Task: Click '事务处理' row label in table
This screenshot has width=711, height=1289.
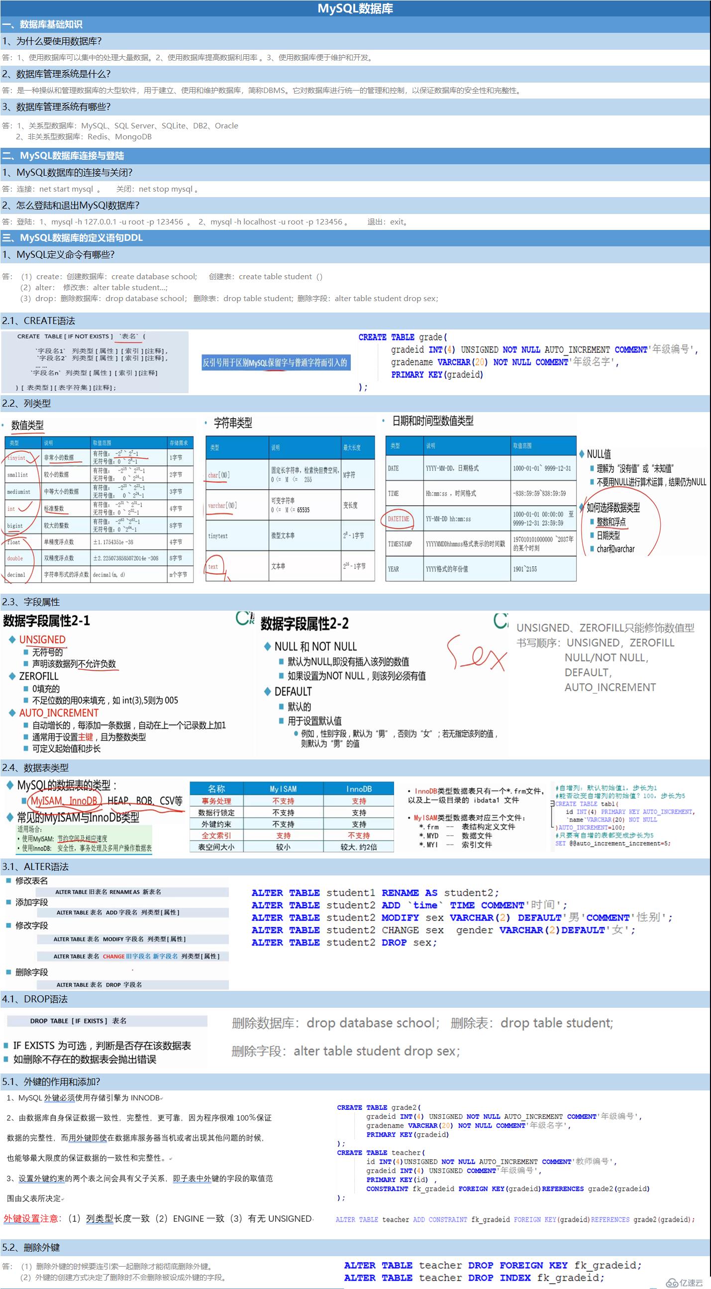Action: click(216, 801)
